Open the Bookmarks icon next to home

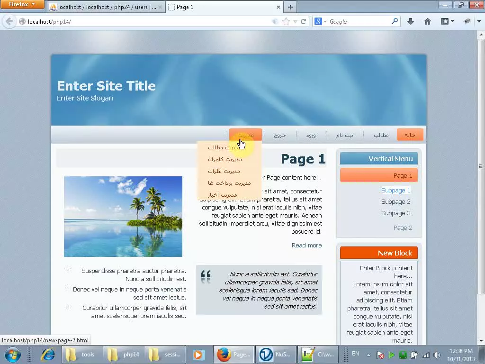pyautogui.click(x=444, y=21)
